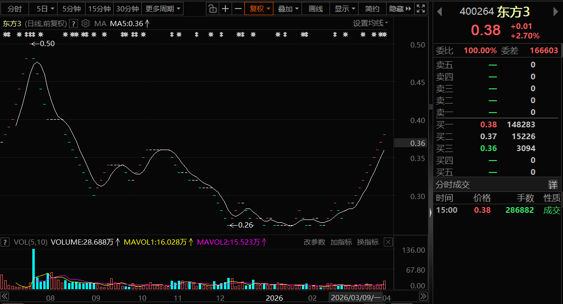
Task: Click the 东方3 stock name label
Action: (x=12, y=24)
